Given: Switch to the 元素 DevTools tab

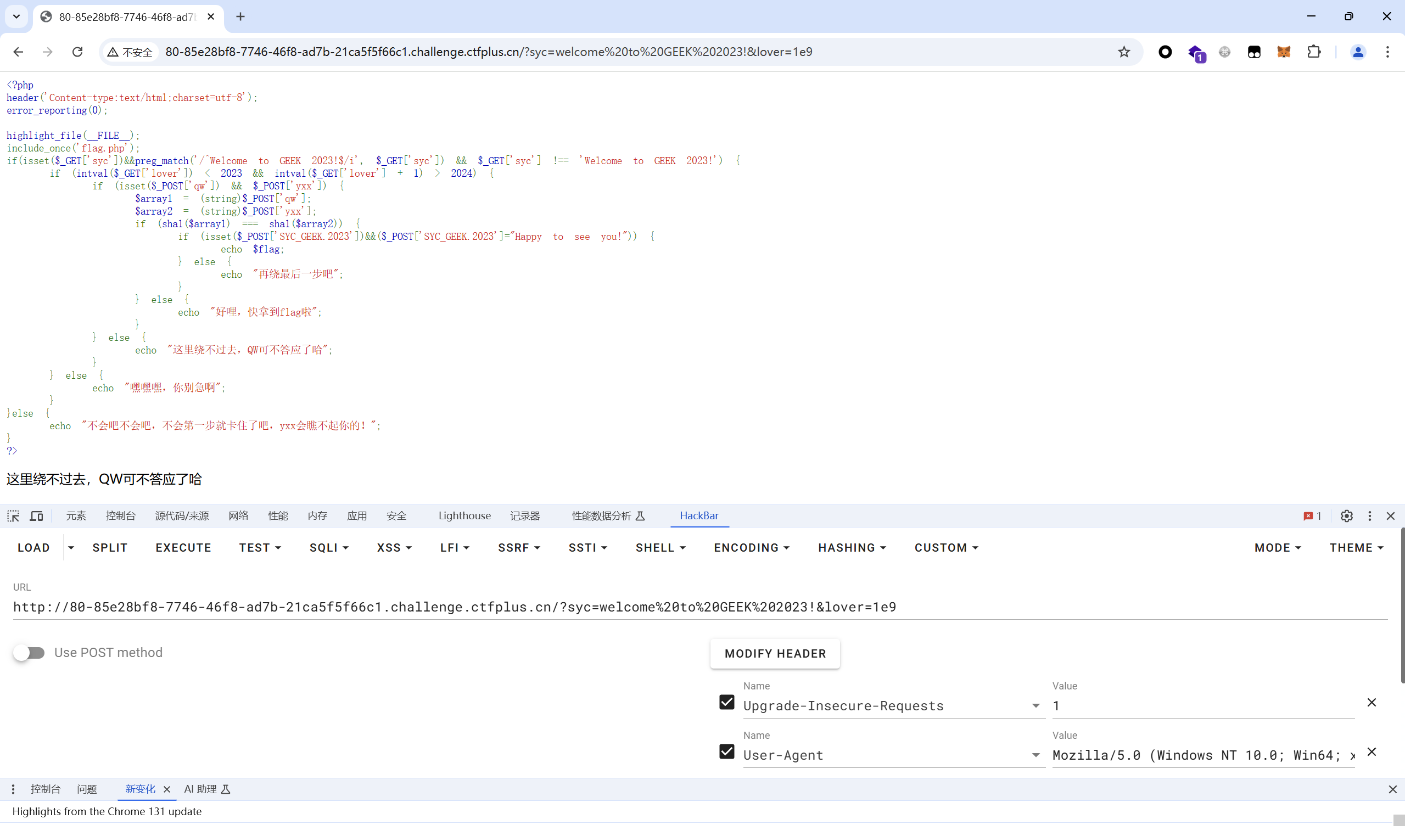Looking at the screenshot, I should click(76, 516).
